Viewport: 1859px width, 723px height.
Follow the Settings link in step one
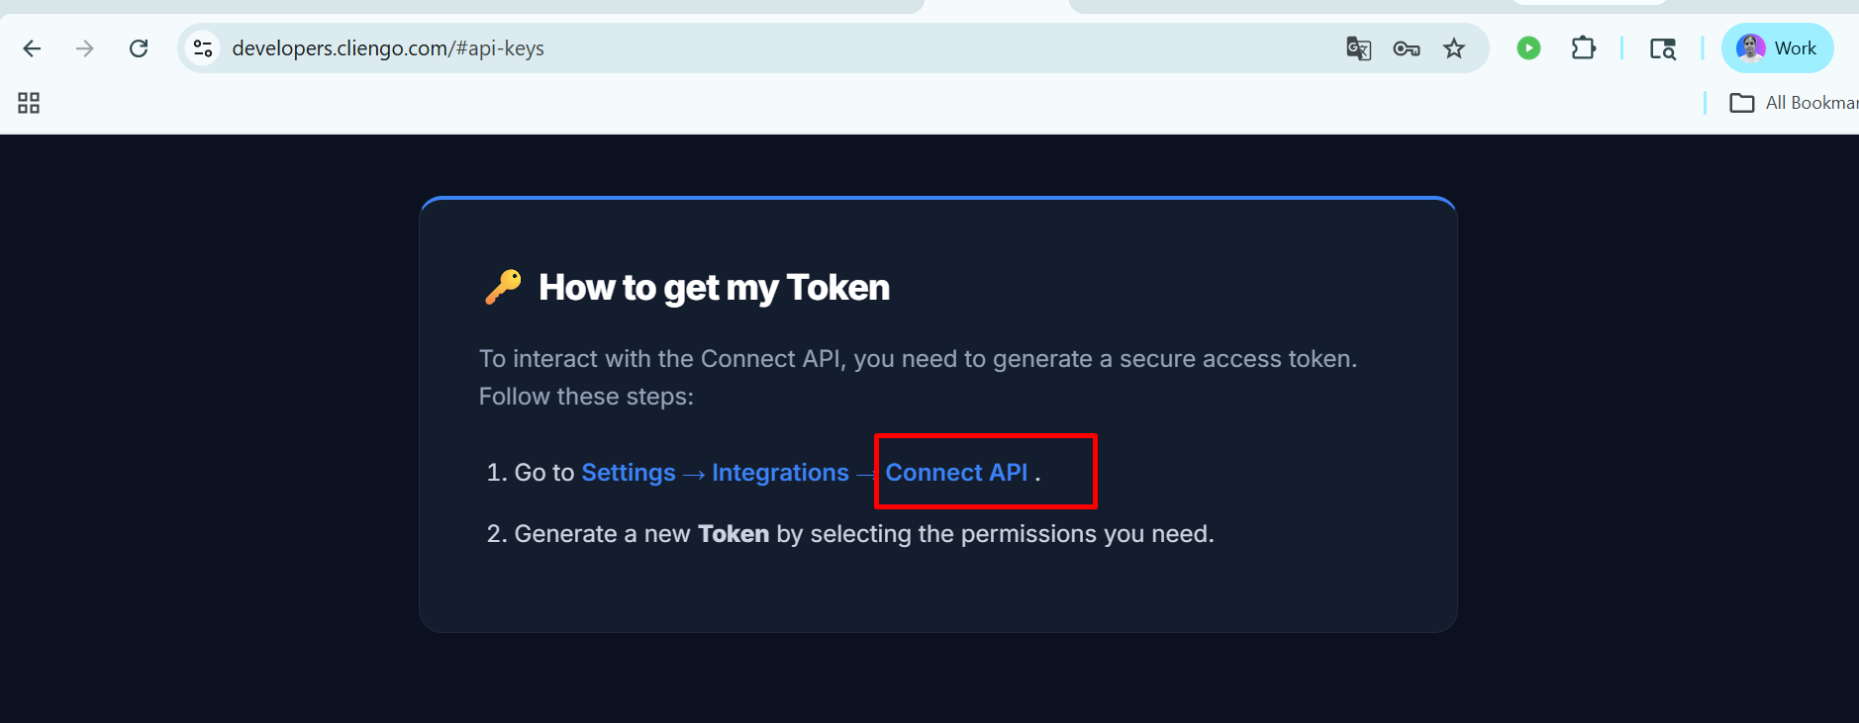pyautogui.click(x=628, y=473)
